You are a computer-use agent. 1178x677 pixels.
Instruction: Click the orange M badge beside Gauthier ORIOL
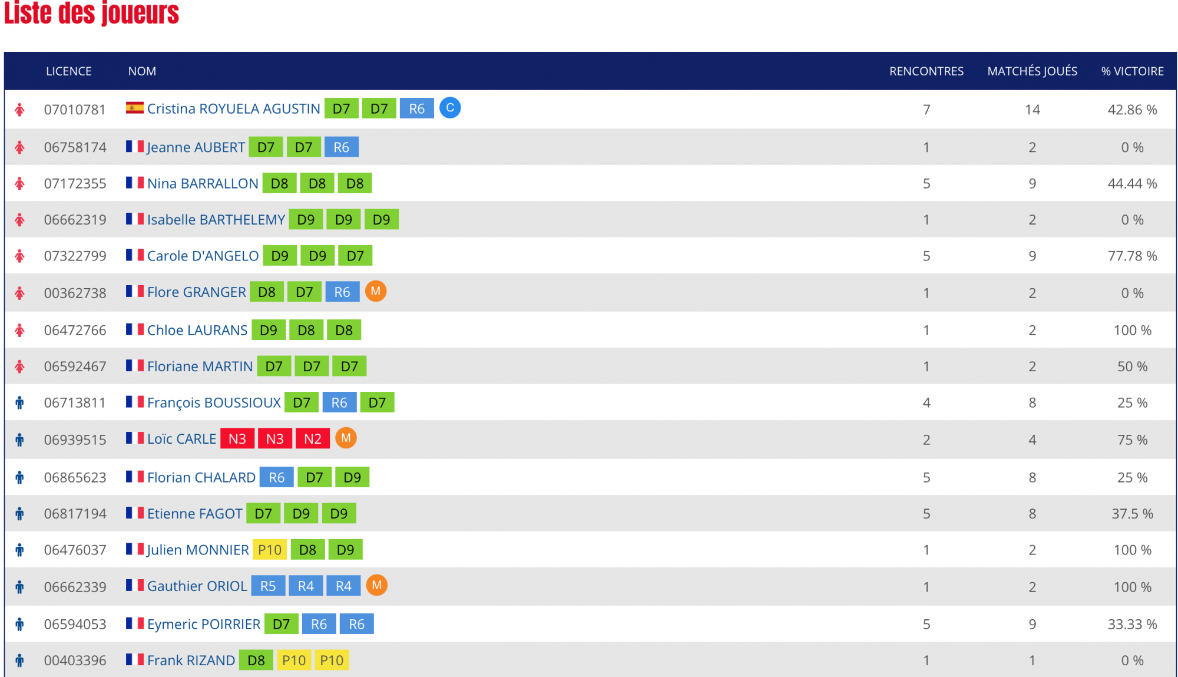[x=377, y=586]
